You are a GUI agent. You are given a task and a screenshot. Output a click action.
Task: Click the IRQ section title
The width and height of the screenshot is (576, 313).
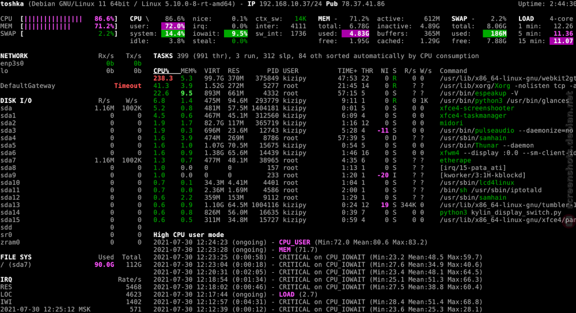point(6,280)
